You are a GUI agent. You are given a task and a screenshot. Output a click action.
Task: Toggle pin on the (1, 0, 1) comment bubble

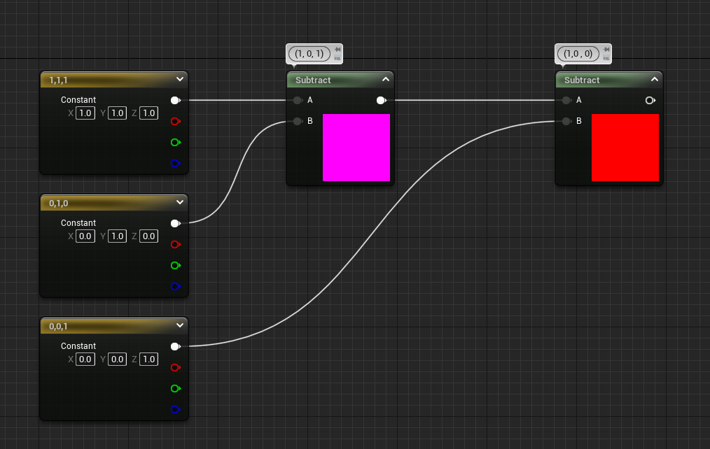point(337,50)
